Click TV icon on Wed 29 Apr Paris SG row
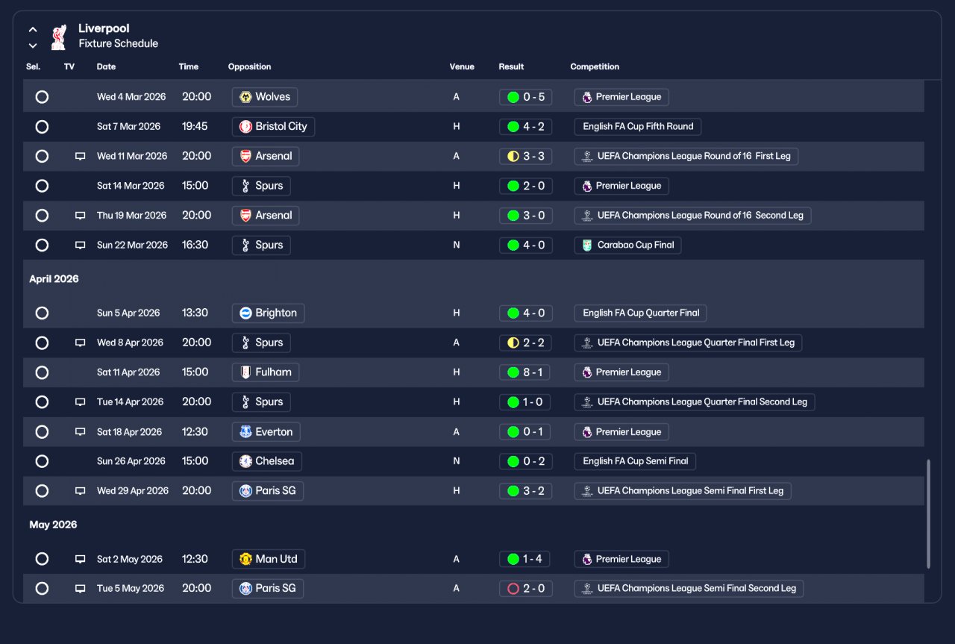 pyautogui.click(x=80, y=491)
